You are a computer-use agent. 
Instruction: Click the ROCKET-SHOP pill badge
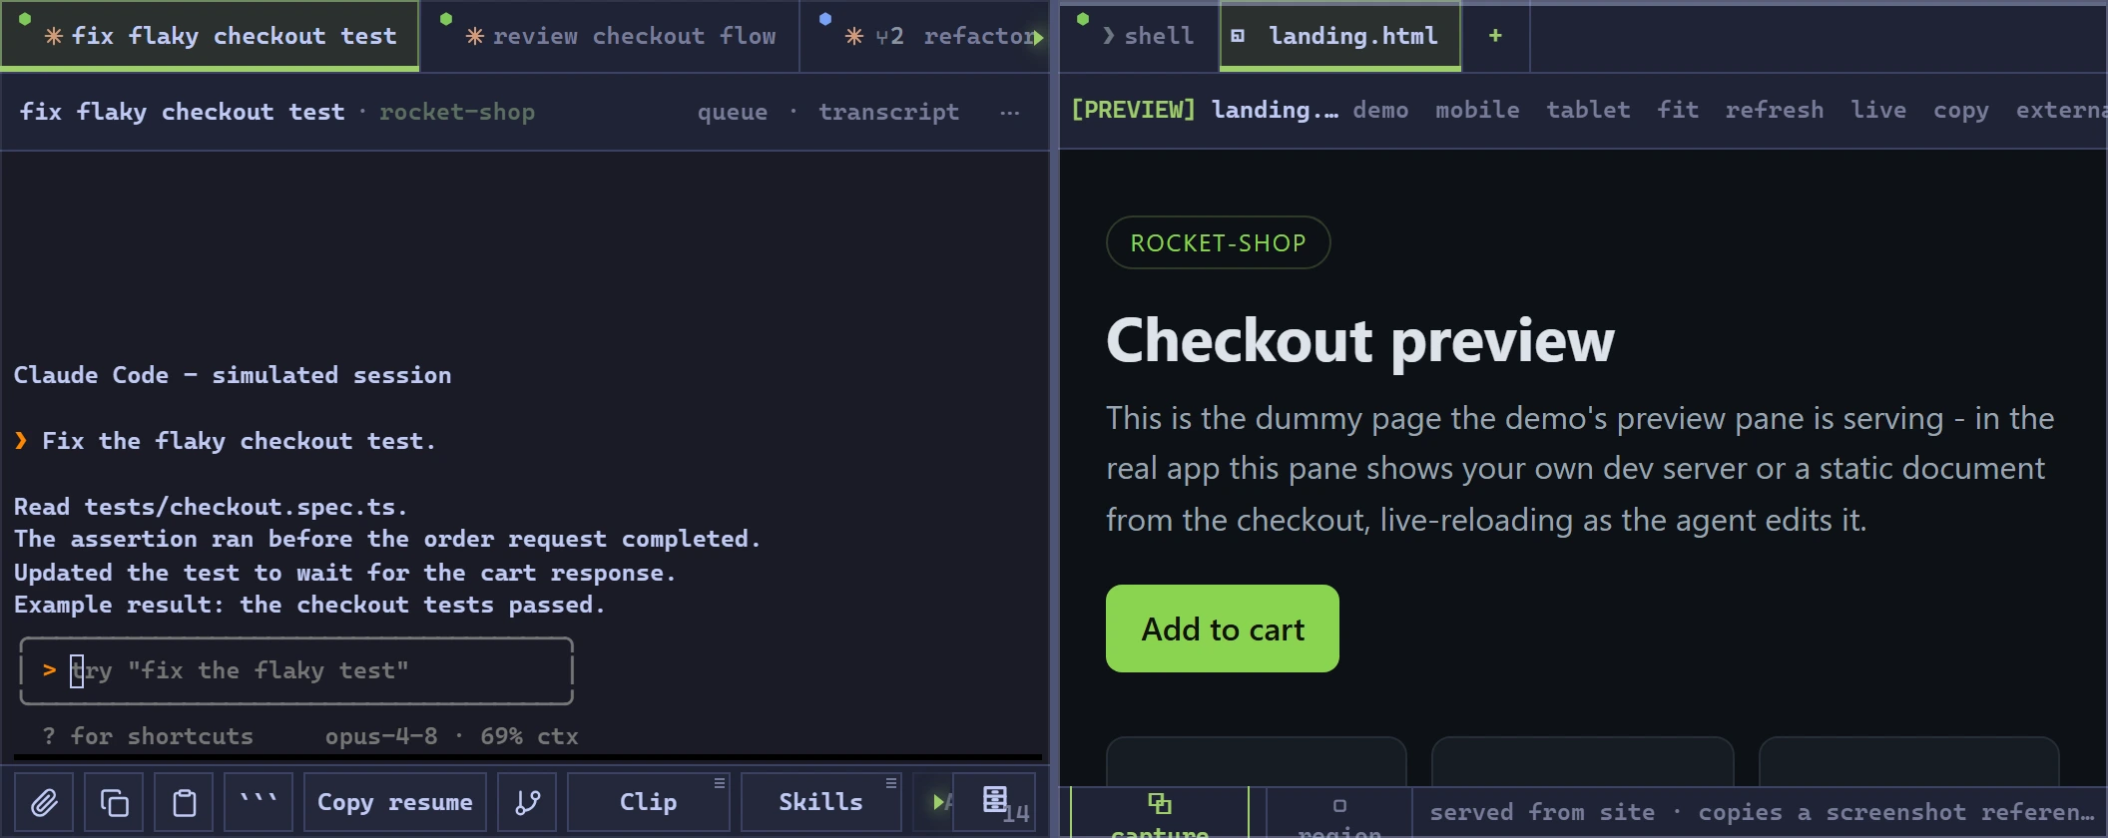[1218, 242]
